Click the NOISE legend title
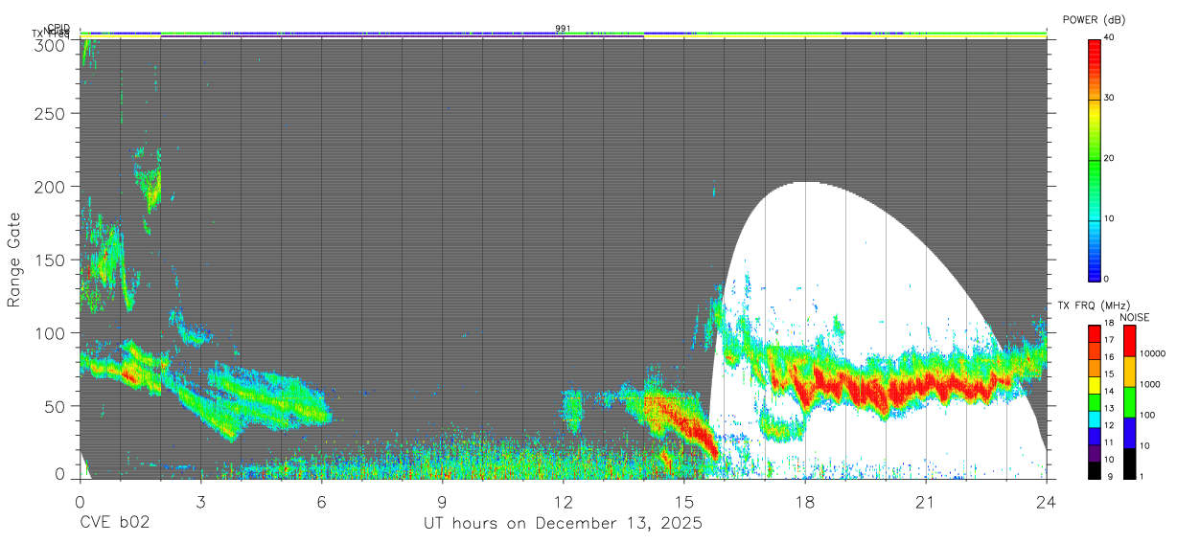Screen dimensions: 1177x543 point(1135,317)
